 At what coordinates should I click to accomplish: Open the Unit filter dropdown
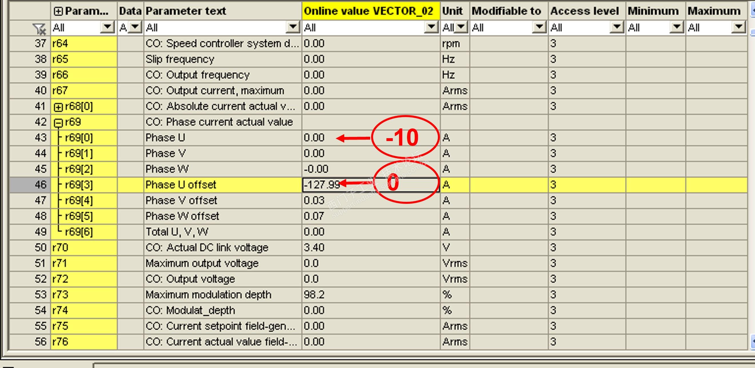[461, 27]
